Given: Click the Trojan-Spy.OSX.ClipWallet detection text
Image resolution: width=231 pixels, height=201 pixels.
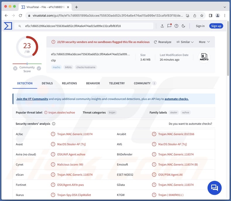Looking at the screenshot, I should pos(74,195).
